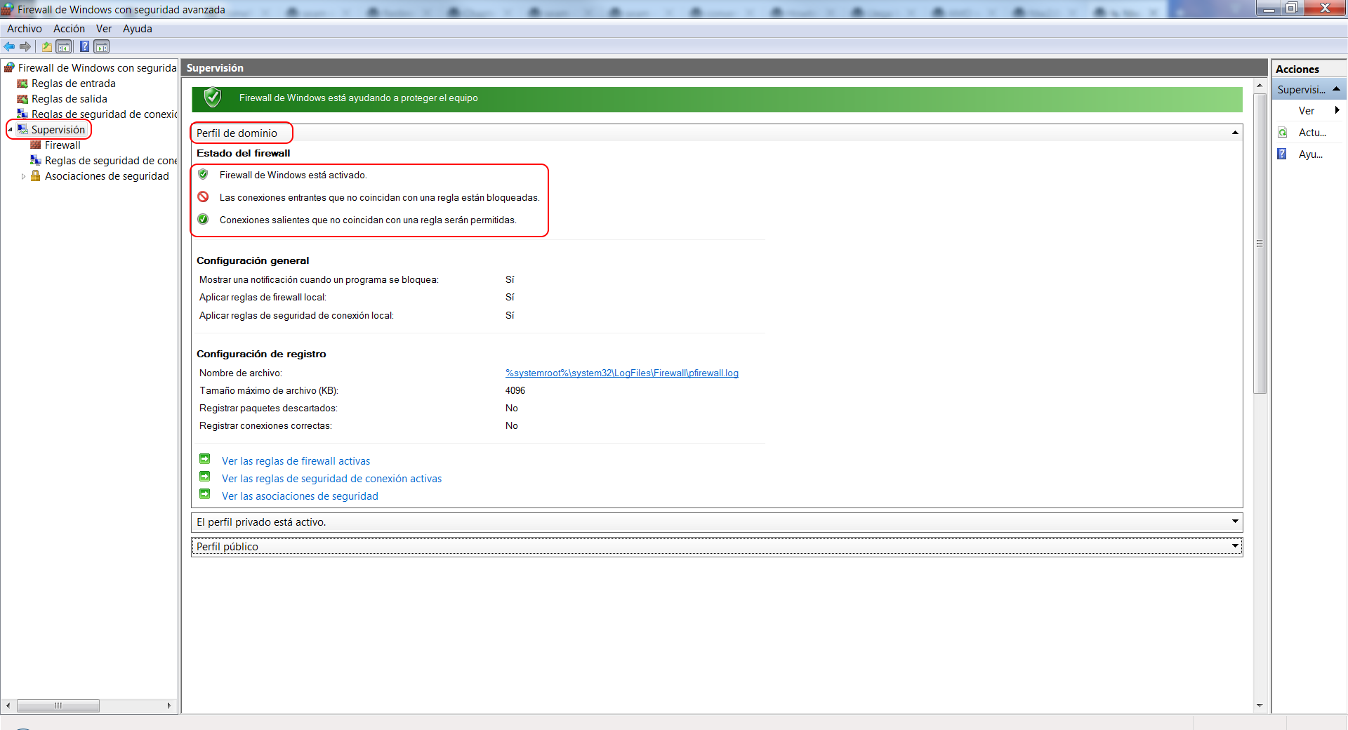
Task: Open the pfirewall.log file path link
Action: [x=621, y=373]
